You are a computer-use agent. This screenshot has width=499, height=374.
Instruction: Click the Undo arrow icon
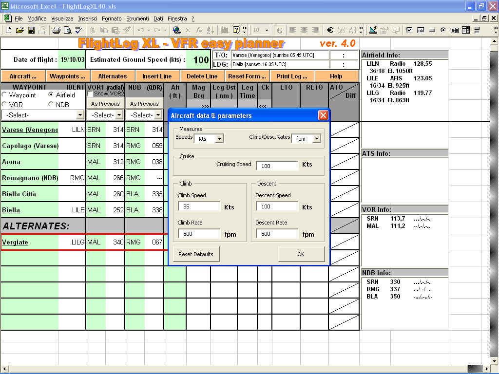pyautogui.click(x=141, y=30)
